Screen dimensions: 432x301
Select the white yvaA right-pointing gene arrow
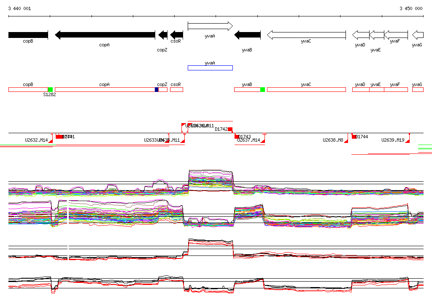210,26
